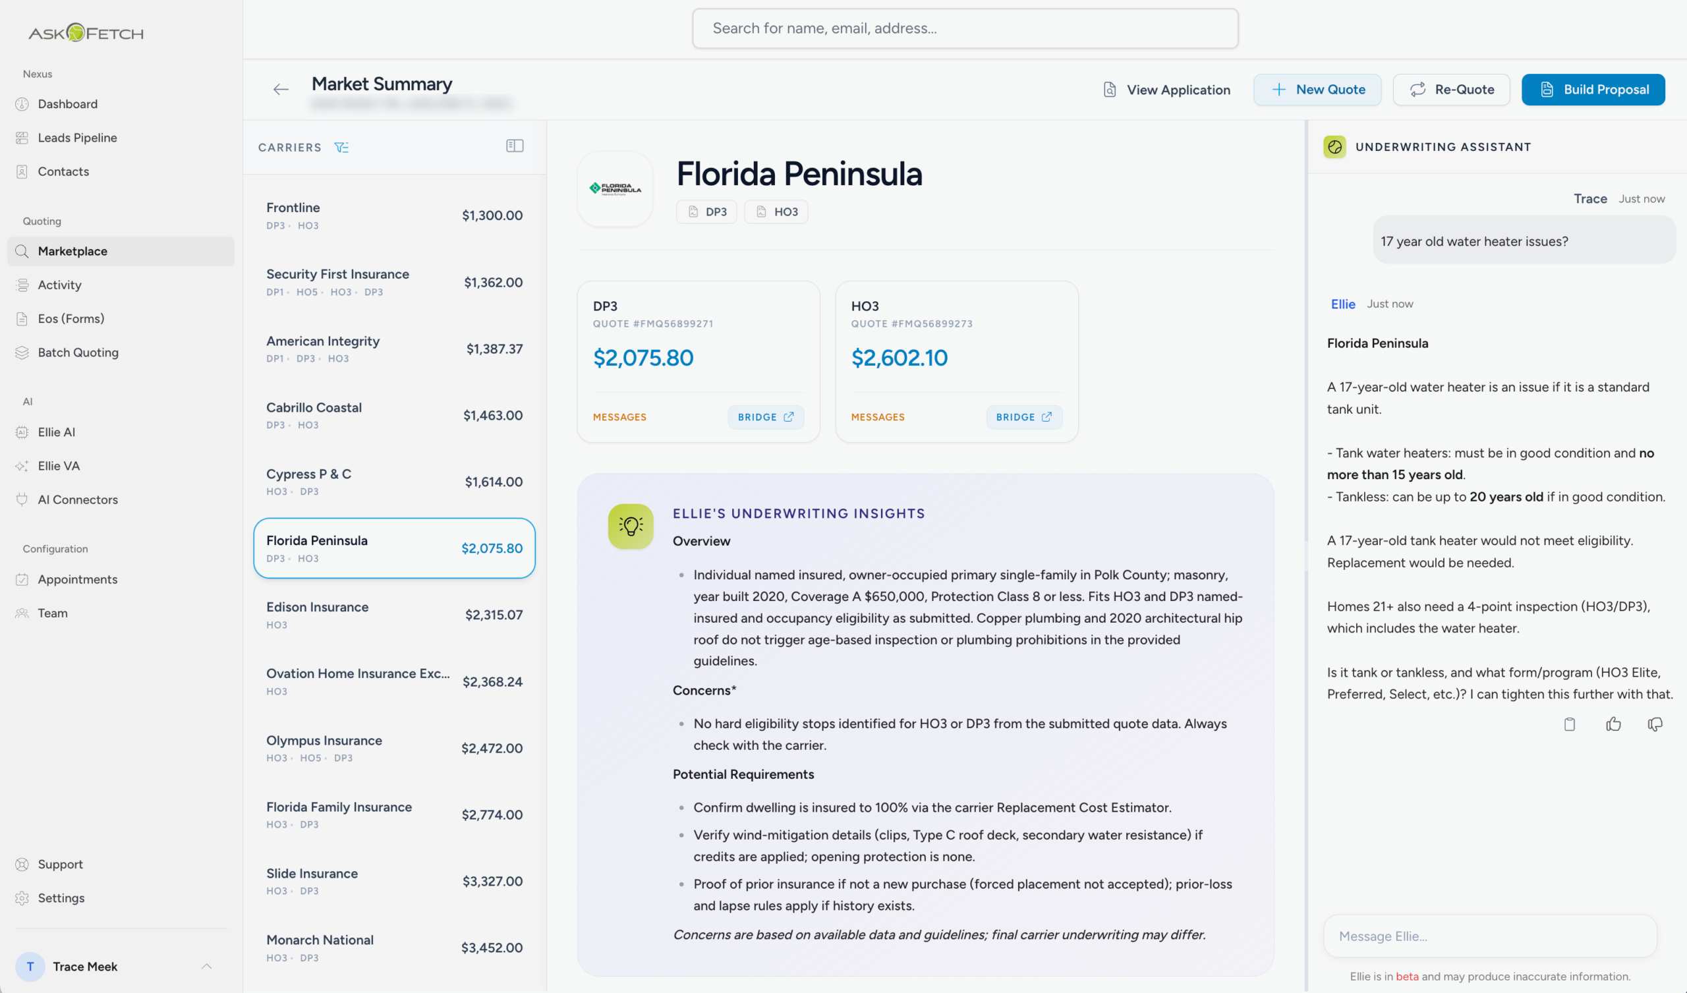The image size is (1687, 993).
Task: Start a New Quote
Action: pos(1317,89)
